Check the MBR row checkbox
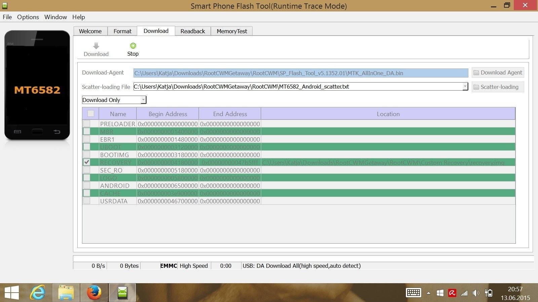Image resolution: width=538 pixels, height=302 pixels. [x=87, y=131]
